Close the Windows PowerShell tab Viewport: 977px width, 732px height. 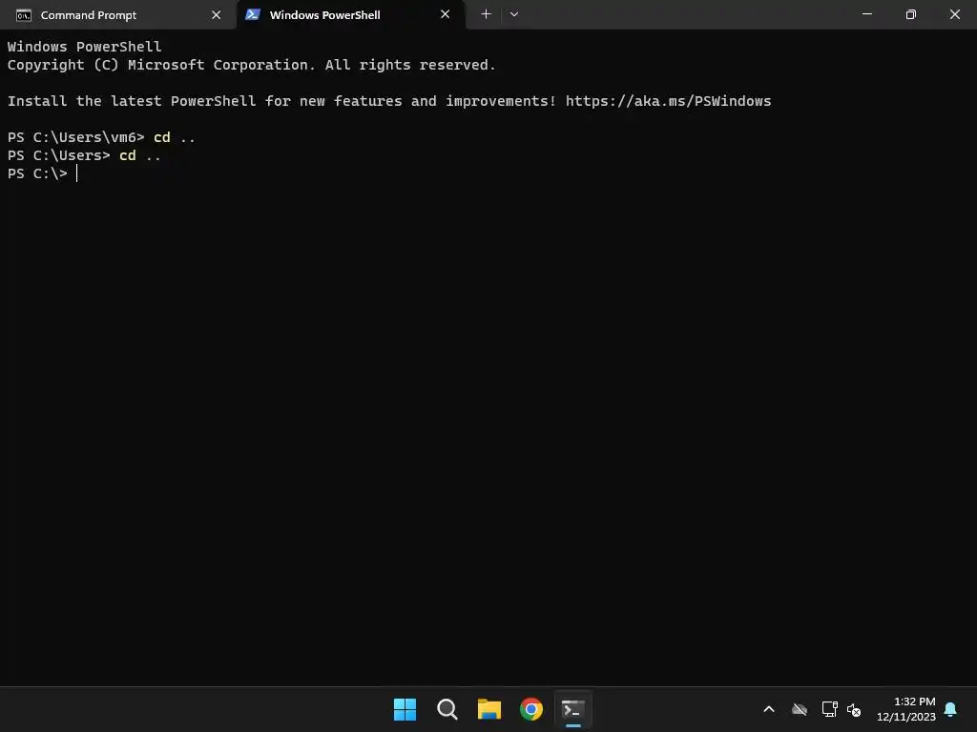tap(445, 14)
